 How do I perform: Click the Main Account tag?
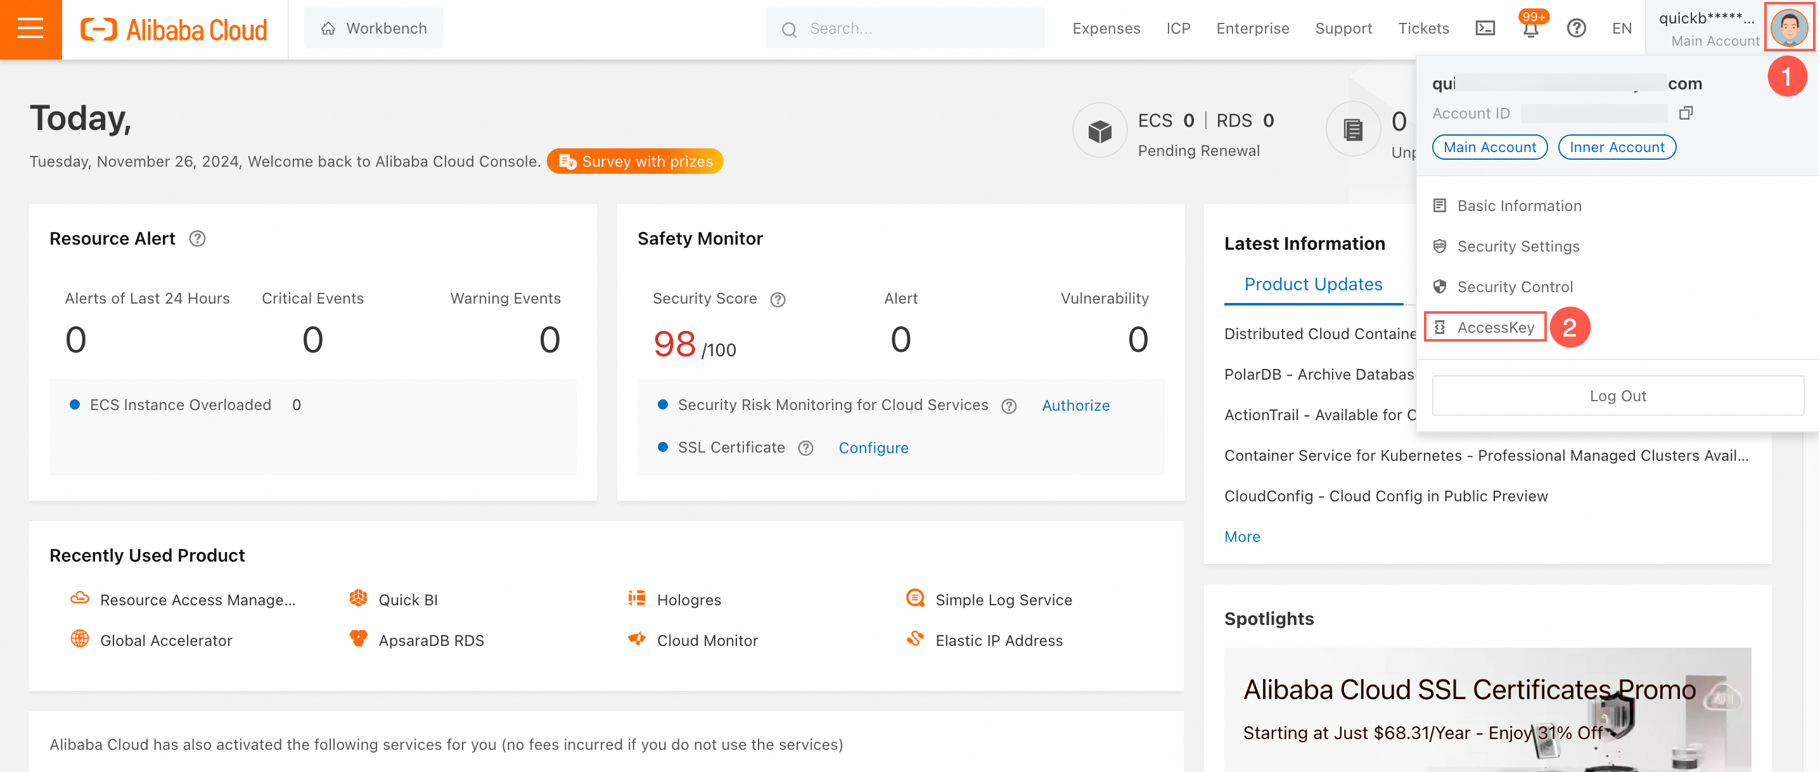(1489, 147)
